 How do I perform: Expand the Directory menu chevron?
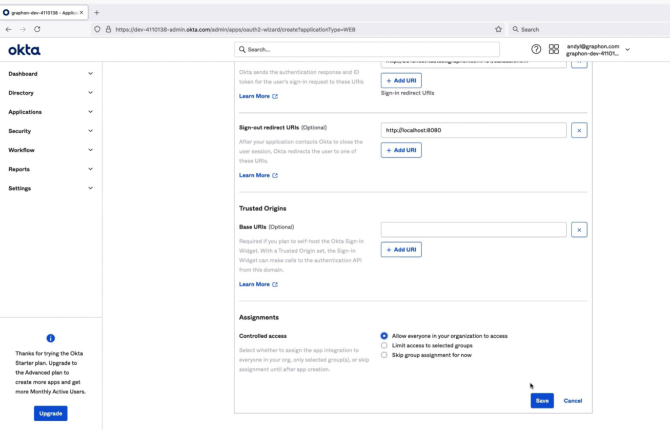tap(91, 93)
